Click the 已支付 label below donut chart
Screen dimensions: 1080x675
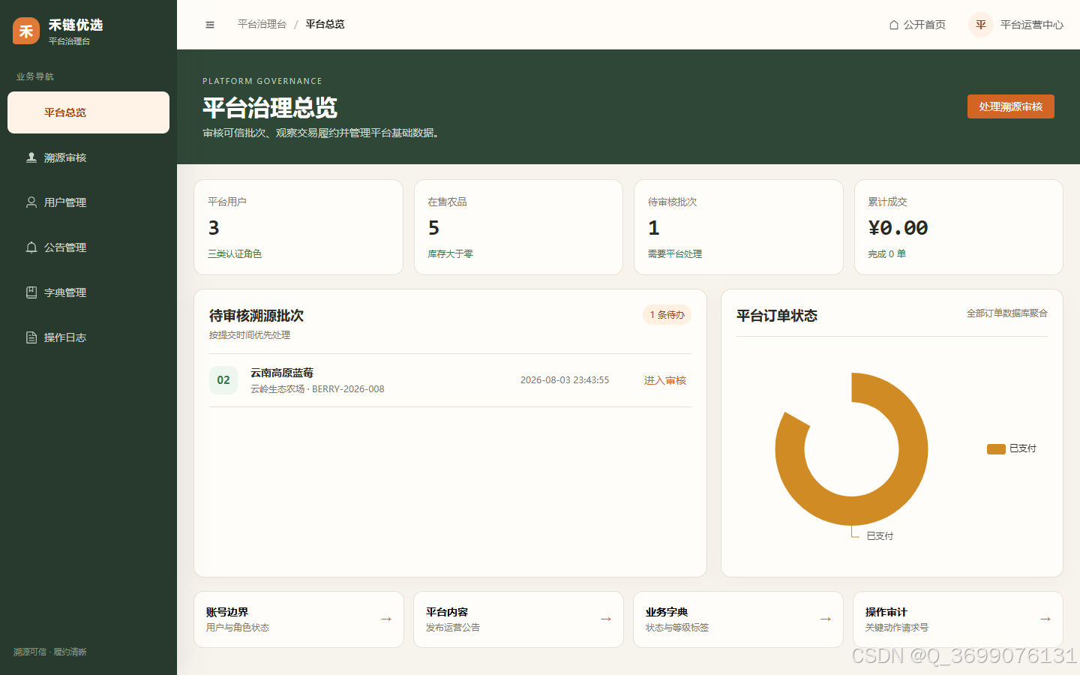coord(880,536)
